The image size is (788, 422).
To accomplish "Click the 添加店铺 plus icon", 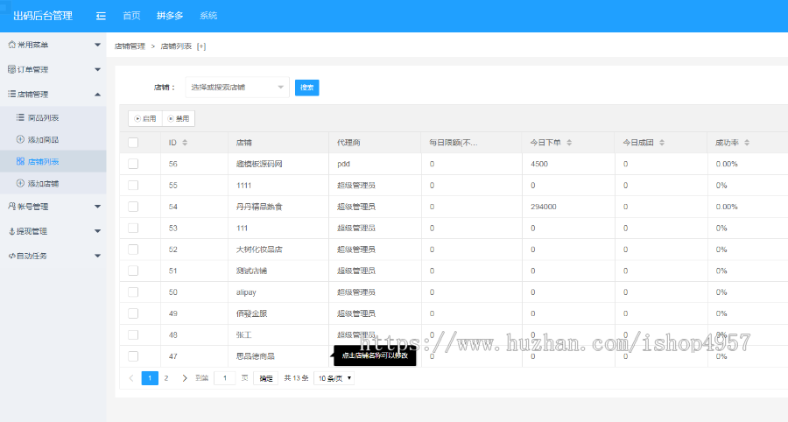I will [20, 183].
